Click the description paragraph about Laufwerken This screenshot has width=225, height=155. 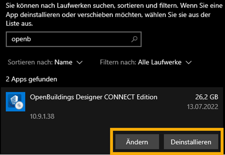(x=114, y=15)
